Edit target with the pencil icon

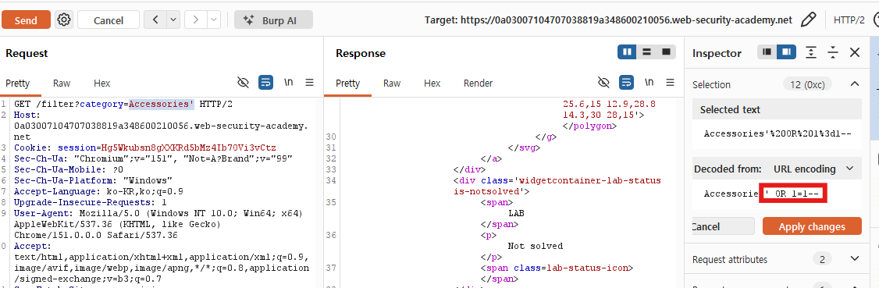808,20
